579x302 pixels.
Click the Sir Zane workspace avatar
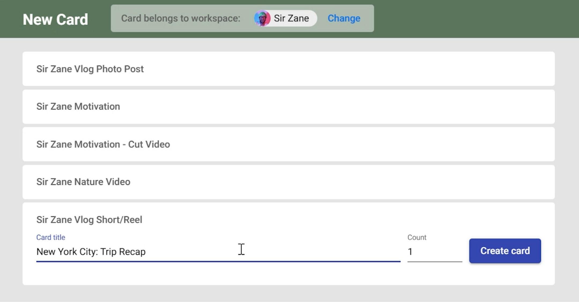(x=262, y=18)
